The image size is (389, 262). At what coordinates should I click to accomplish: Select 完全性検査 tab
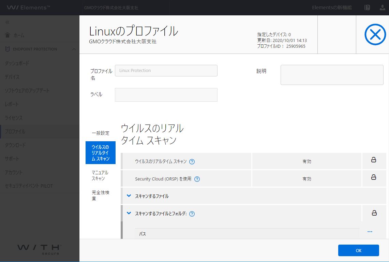(101, 195)
